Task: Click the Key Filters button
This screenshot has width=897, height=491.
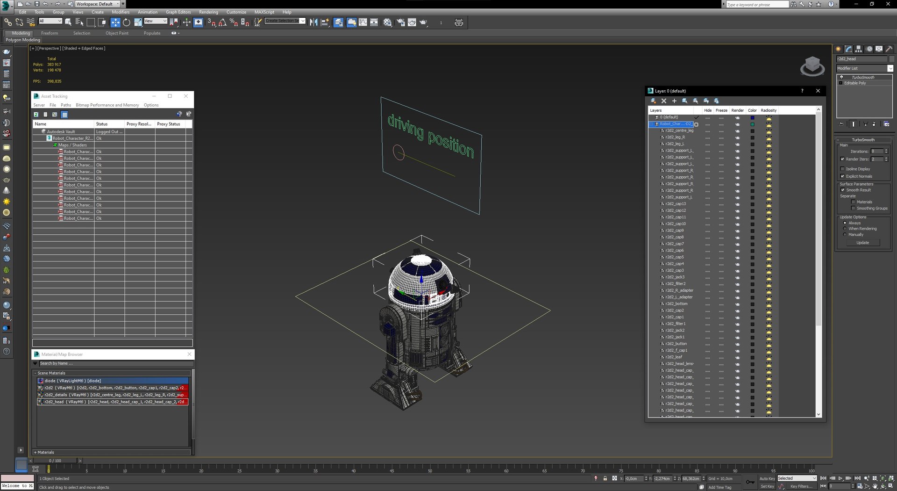Action: (801, 486)
